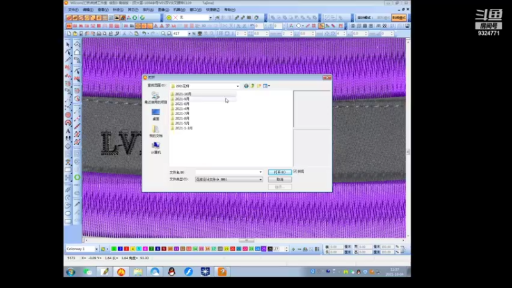Click the Zoom magnifier toolbar icon
The width and height of the screenshot is (512, 288).
click(163, 34)
